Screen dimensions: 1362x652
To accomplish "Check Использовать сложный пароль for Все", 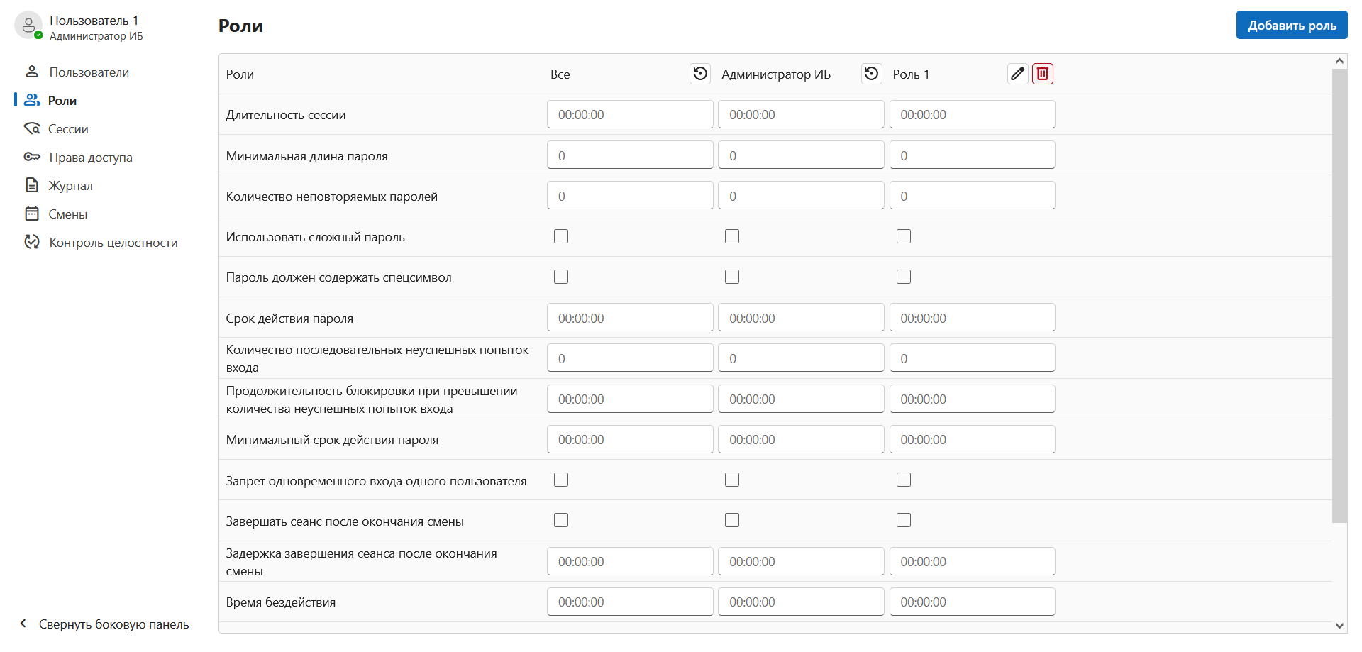I will (561, 236).
